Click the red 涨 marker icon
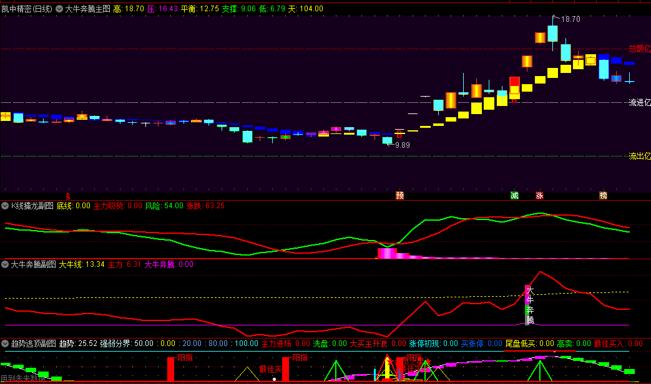651x384 pixels. click(x=539, y=195)
